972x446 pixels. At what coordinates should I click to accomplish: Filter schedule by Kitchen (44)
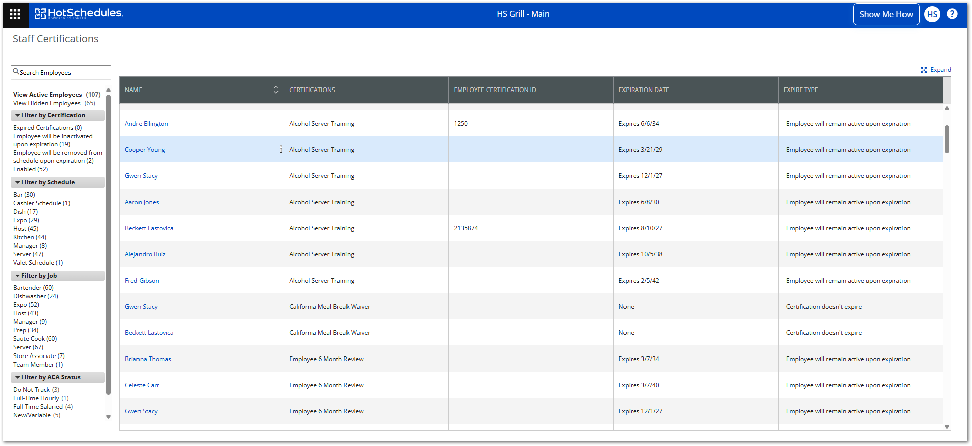click(x=30, y=237)
